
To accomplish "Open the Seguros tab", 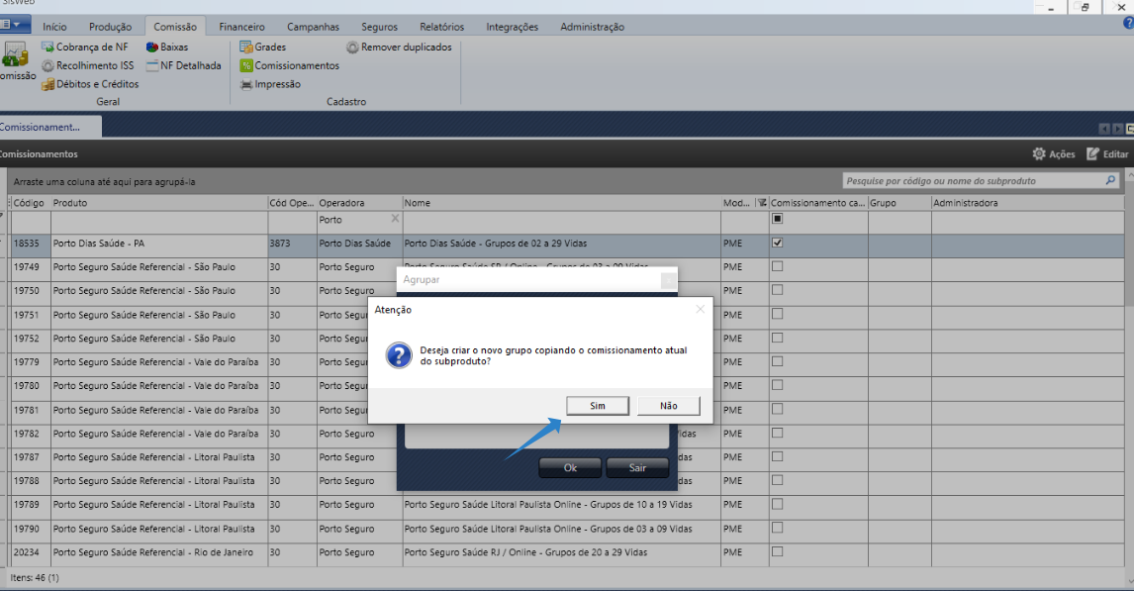I will click(379, 27).
